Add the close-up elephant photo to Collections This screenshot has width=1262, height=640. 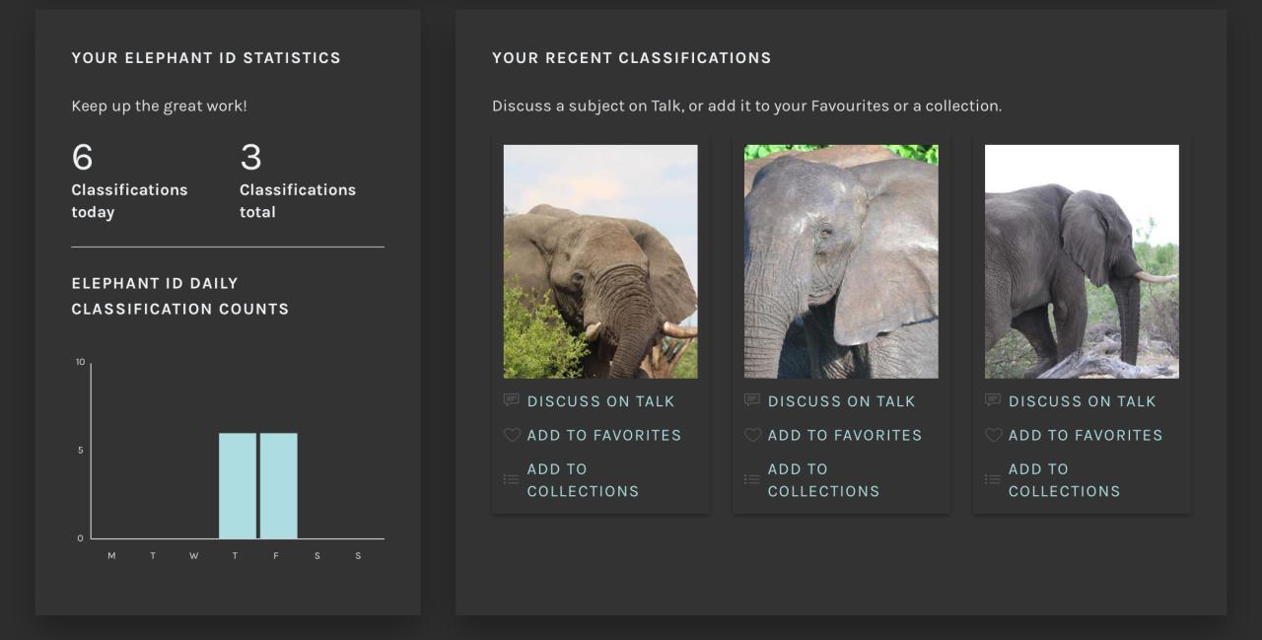click(x=823, y=480)
